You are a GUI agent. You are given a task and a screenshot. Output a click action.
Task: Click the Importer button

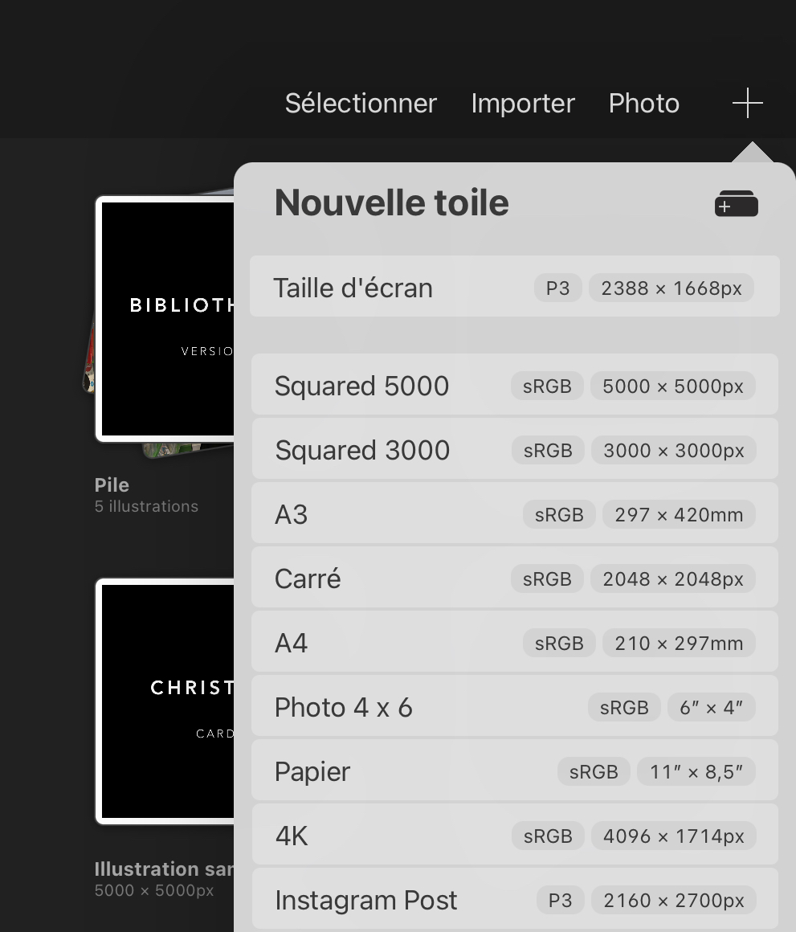(523, 104)
